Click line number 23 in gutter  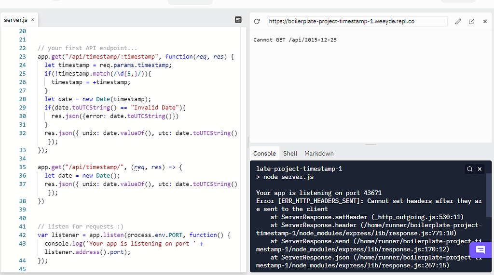pos(22,57)
